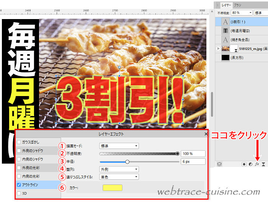Click the art text icon of 焼き鳥全品 layer
The image size is (268, 202).
226,40
